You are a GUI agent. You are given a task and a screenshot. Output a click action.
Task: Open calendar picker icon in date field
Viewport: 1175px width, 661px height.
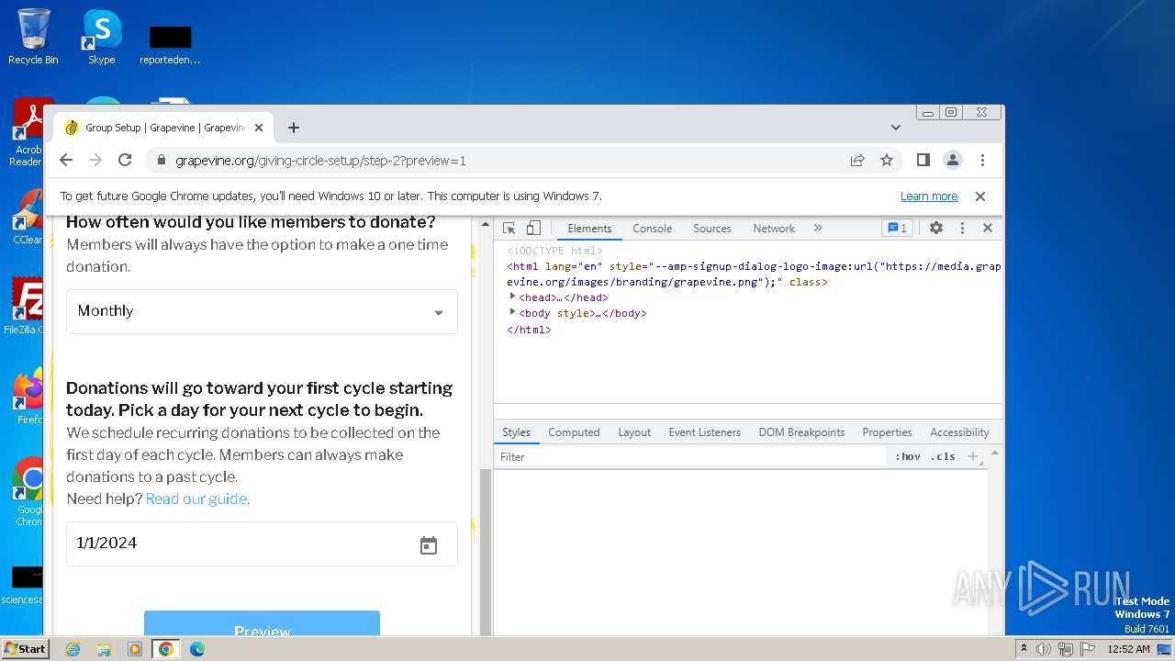click(429, 545)
